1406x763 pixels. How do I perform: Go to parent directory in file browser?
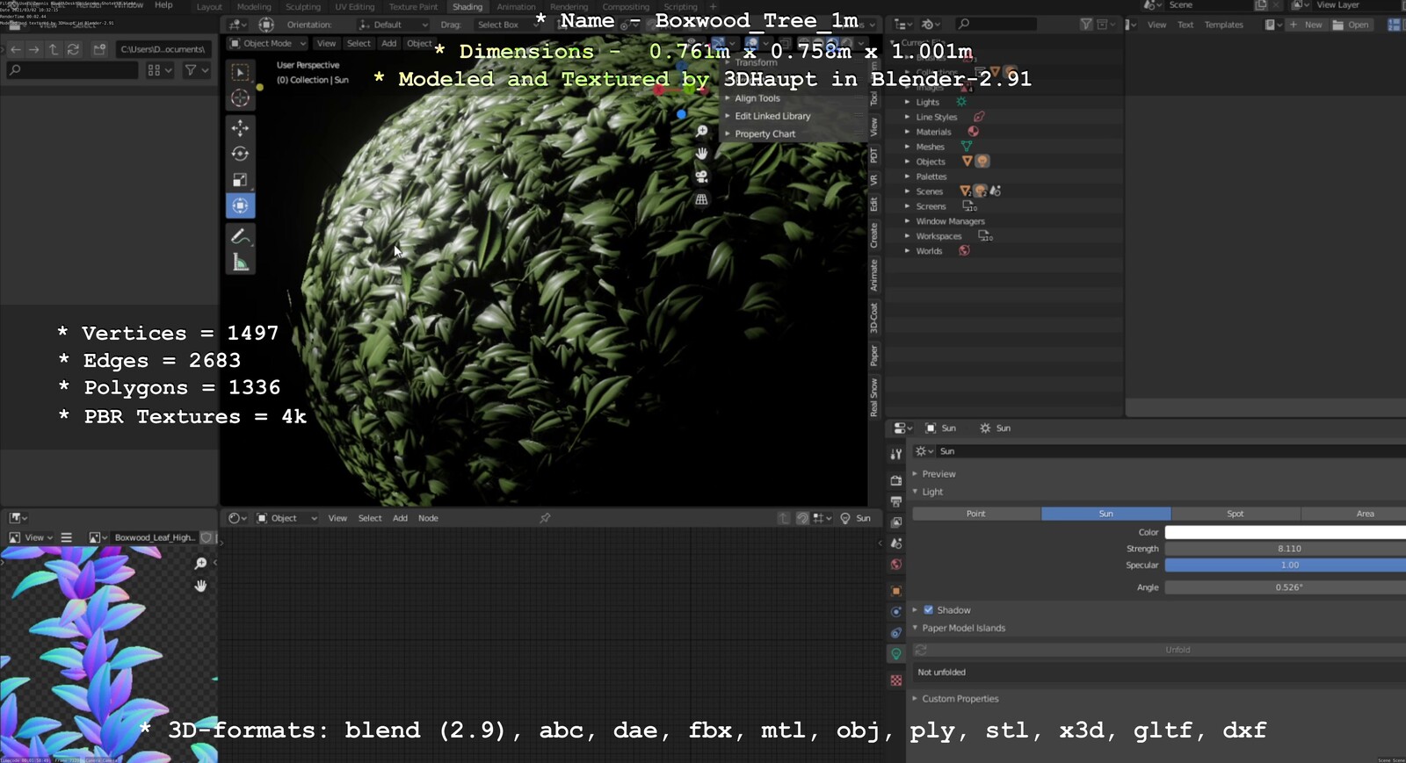click(54, 49)
